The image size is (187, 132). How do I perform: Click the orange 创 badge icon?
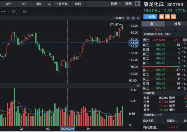click(x=173, y=17)
